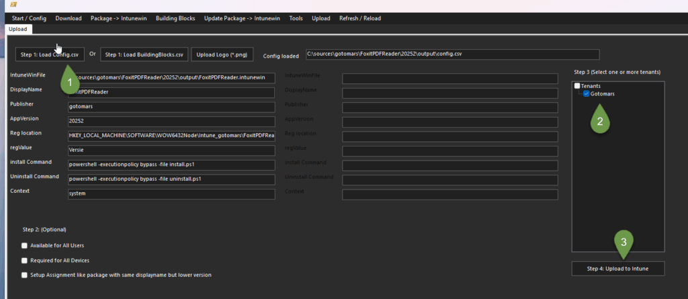
Task: Check Required for All Devices option
Action: click(x=25, y=260)
